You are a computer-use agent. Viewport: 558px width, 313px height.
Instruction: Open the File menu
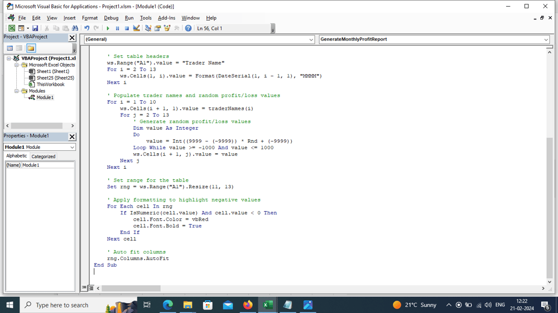tap(22, 18)
